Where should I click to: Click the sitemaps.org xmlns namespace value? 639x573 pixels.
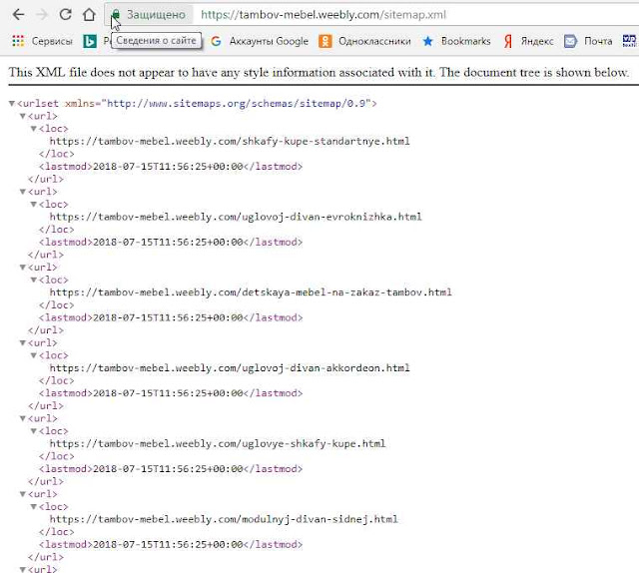(238, 104)
